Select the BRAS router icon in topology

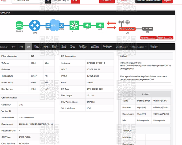(x=35, y=25)
